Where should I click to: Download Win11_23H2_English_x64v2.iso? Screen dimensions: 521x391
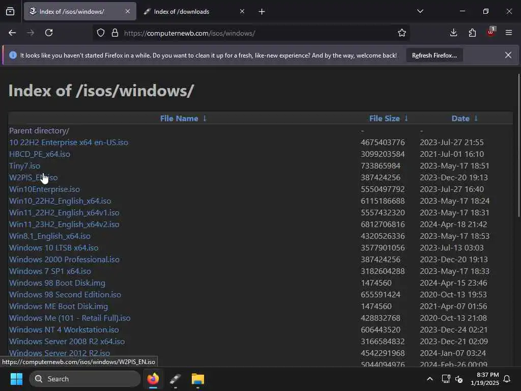(64, 225)
